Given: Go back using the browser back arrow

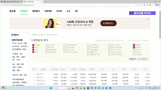Looking at the screenshot, I should click(2, 5).
